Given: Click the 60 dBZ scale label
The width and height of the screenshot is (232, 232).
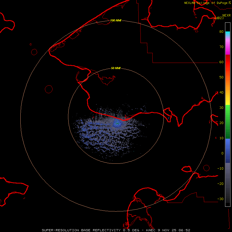Looking at the screenshot, I should tap(221, 62).
